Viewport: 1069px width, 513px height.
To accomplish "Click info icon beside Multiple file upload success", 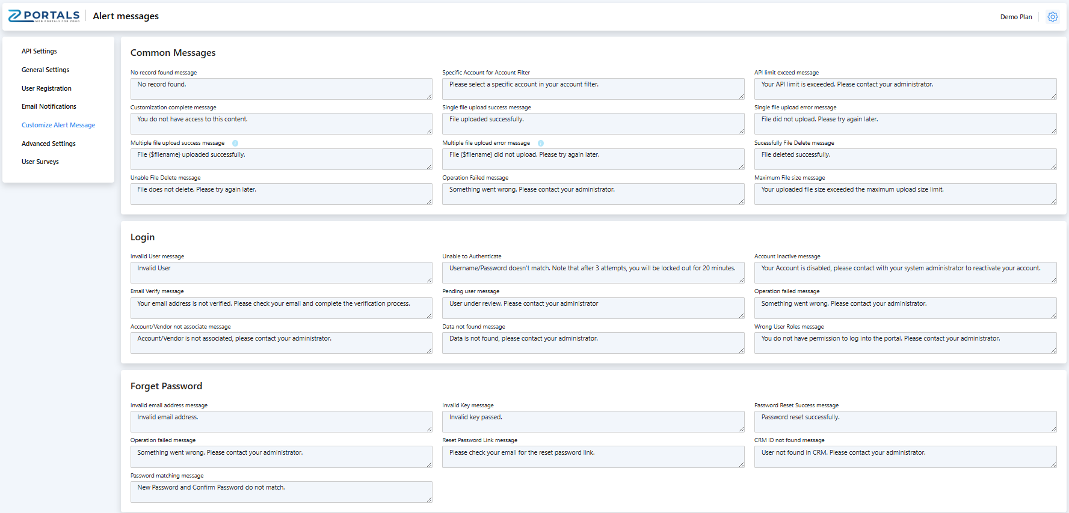I will [x=235, y=143].
